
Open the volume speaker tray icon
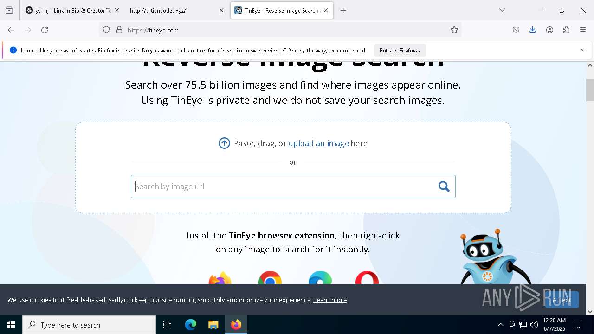(x=534, y=325)
